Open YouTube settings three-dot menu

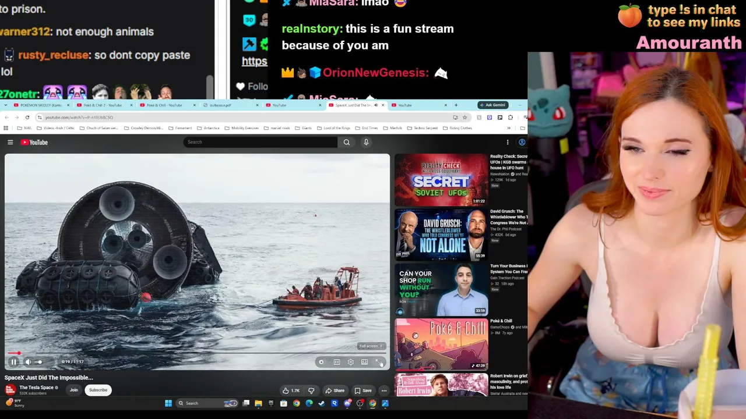(x=508, y=142)
